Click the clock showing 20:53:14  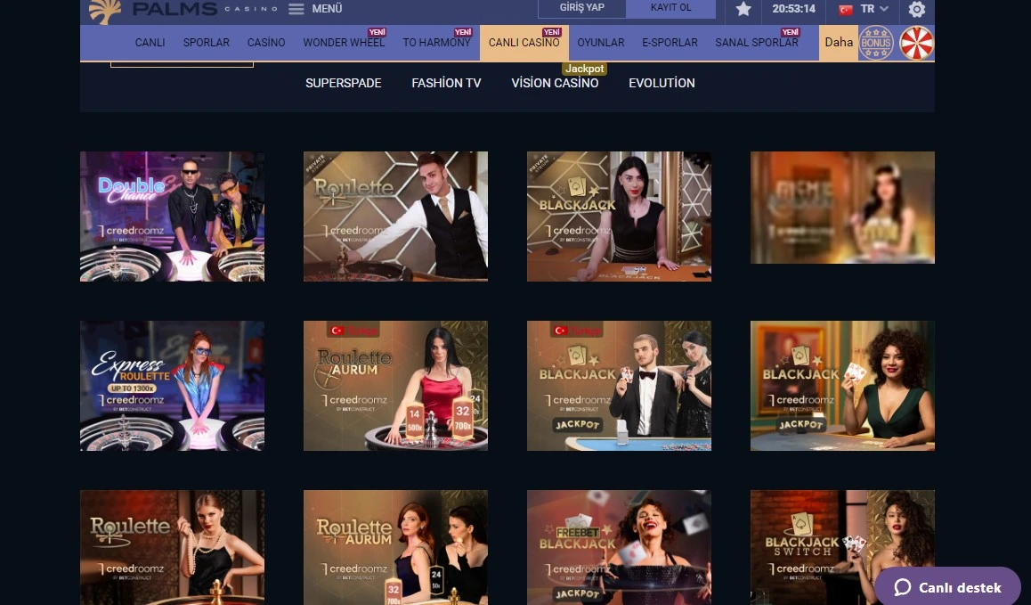(793, 9)
